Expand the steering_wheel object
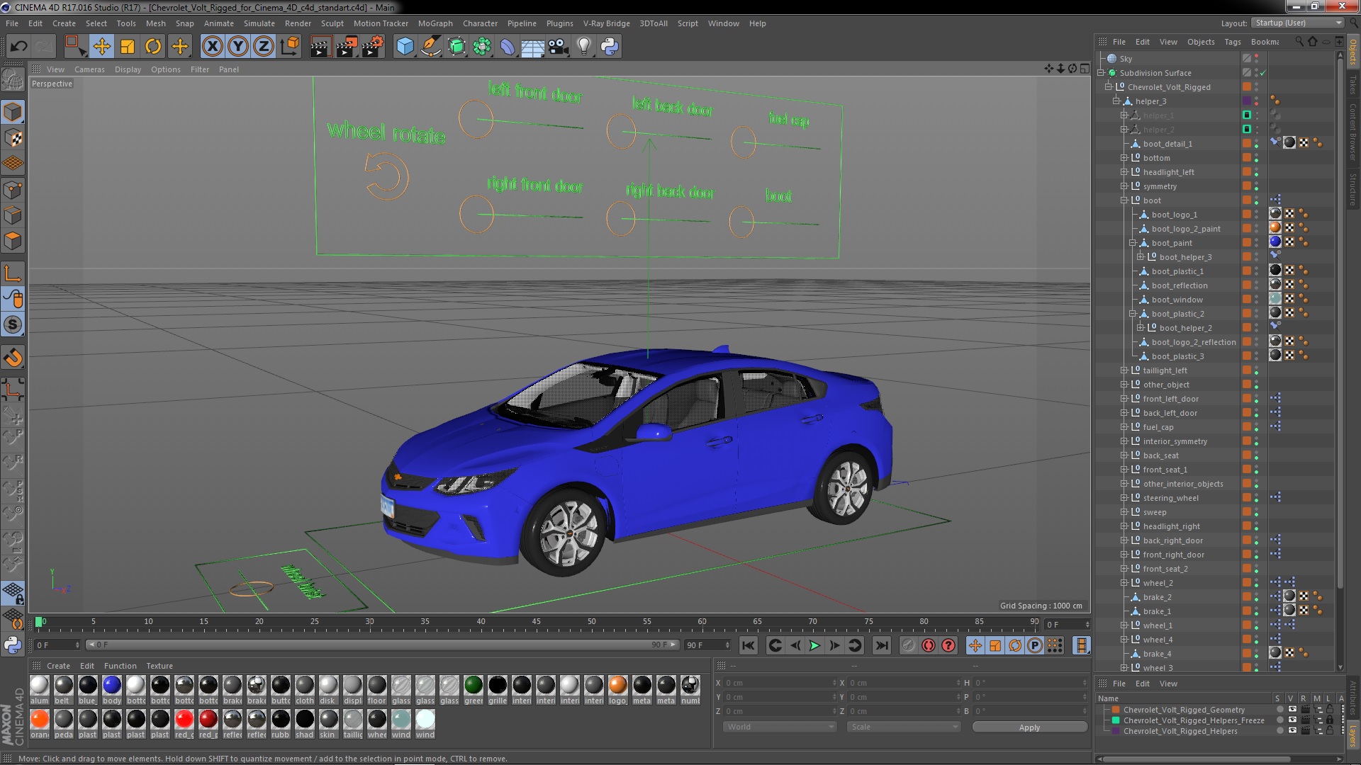 [1124, 498]
